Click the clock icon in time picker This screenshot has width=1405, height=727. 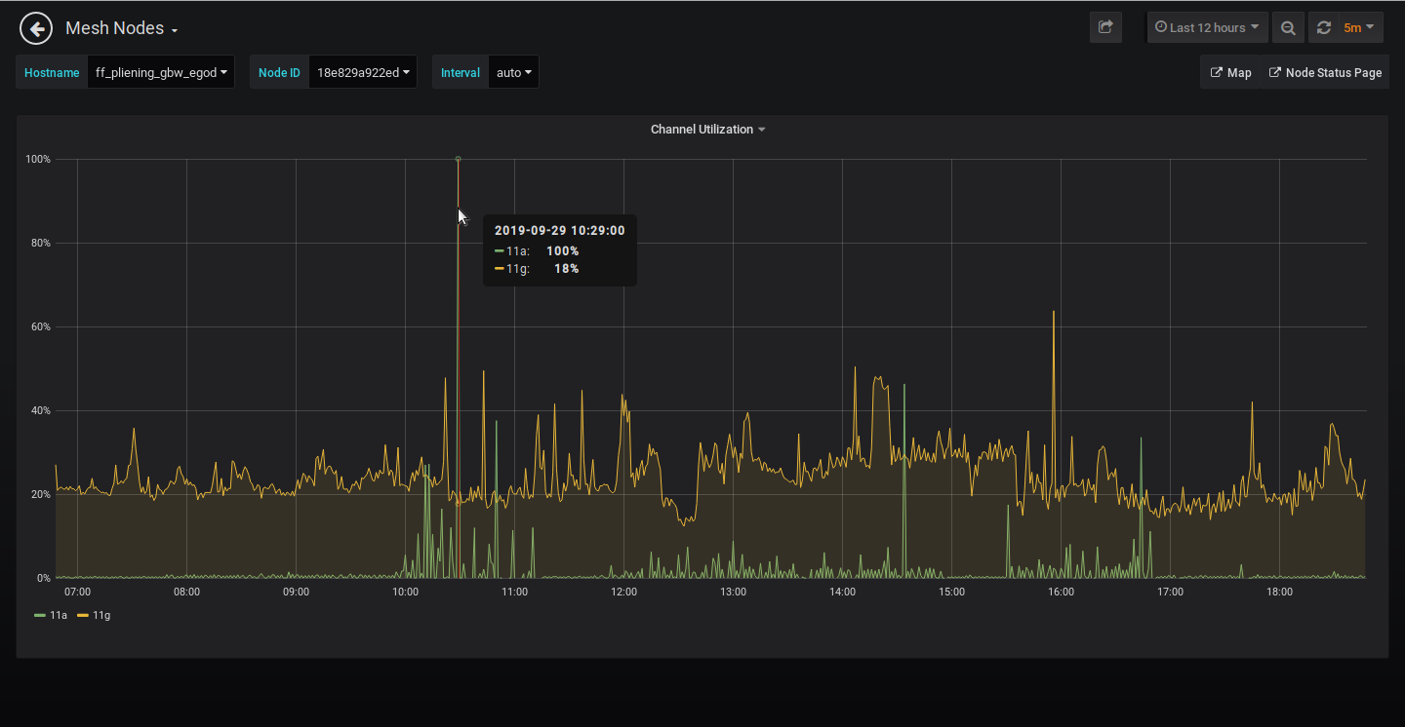pos(1161,27)
